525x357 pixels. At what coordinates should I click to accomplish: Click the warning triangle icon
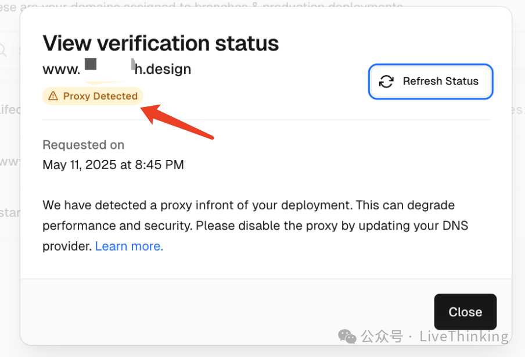point(53,97)
